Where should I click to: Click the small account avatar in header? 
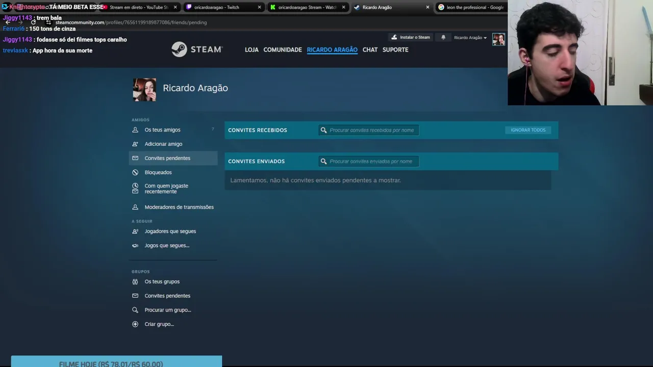click(498, 39)
